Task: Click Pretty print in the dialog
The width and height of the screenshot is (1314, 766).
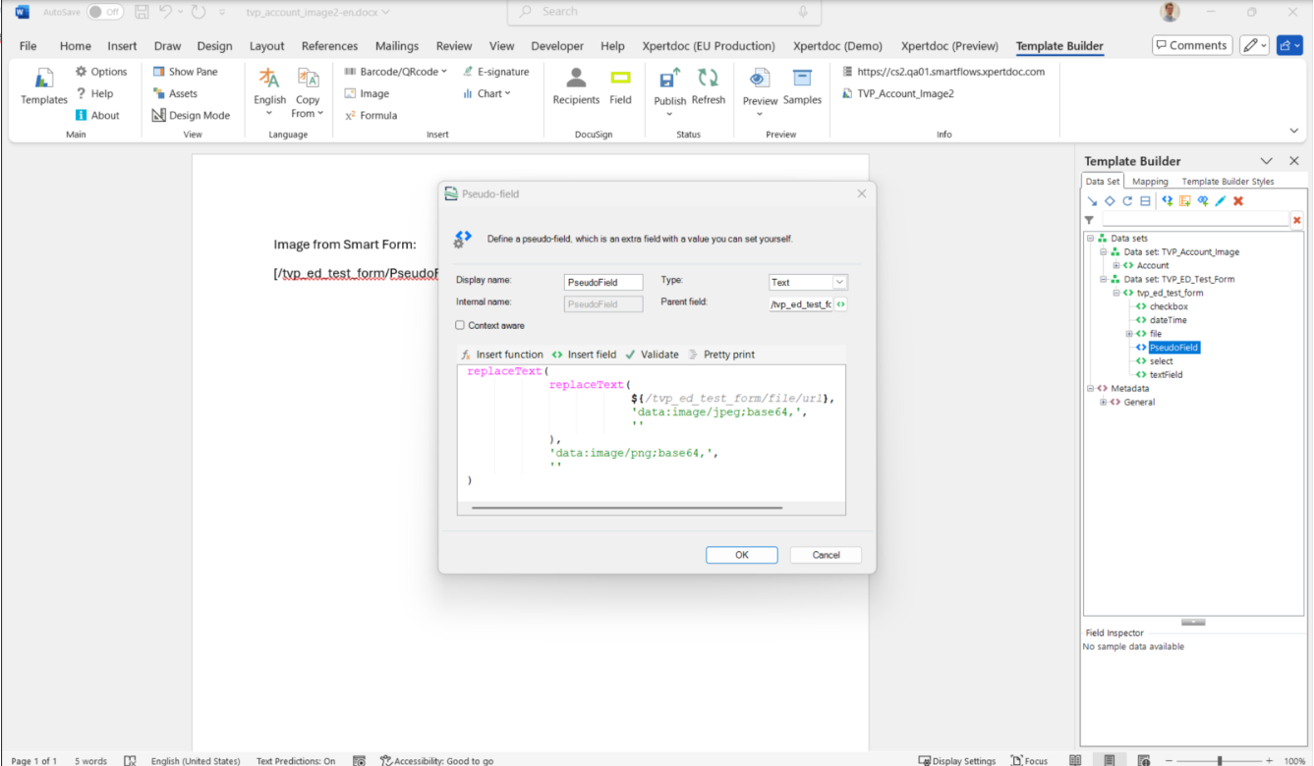Action: 721,355
